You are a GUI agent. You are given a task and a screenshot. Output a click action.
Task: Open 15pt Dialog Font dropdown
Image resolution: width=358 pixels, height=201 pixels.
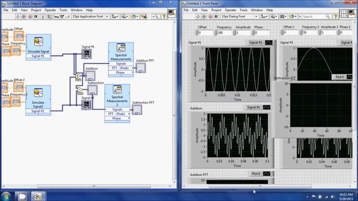tap(240, 16)
